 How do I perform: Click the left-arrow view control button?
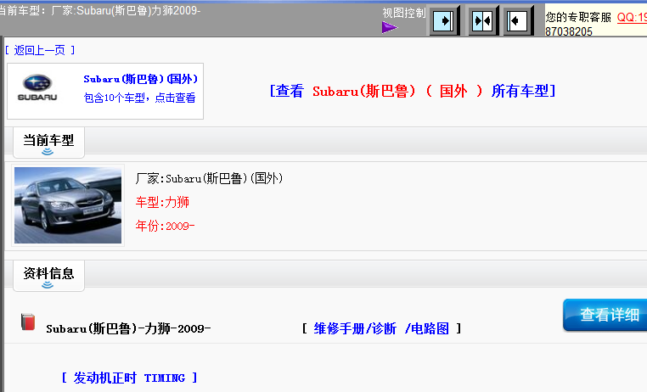click(517, 20)
